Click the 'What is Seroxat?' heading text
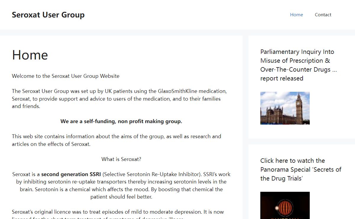This screenshot has width=355, height=219. coord(121,159)
